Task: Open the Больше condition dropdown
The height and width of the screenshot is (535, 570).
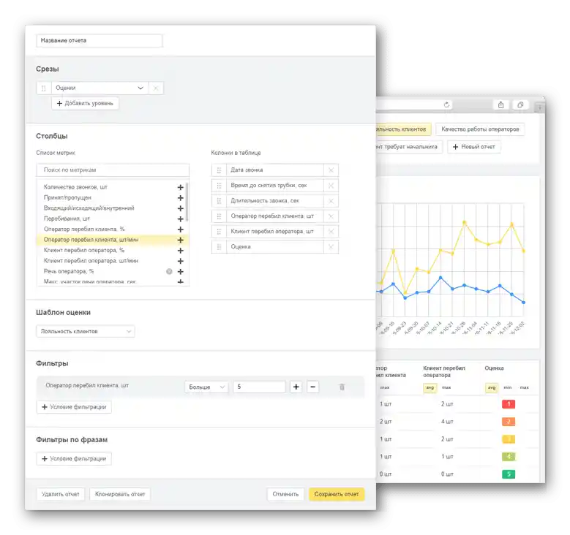Action: tap(206, 387)
